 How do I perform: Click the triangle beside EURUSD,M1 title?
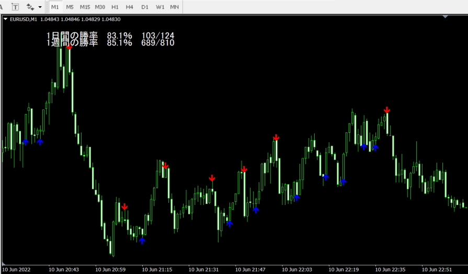5,19
